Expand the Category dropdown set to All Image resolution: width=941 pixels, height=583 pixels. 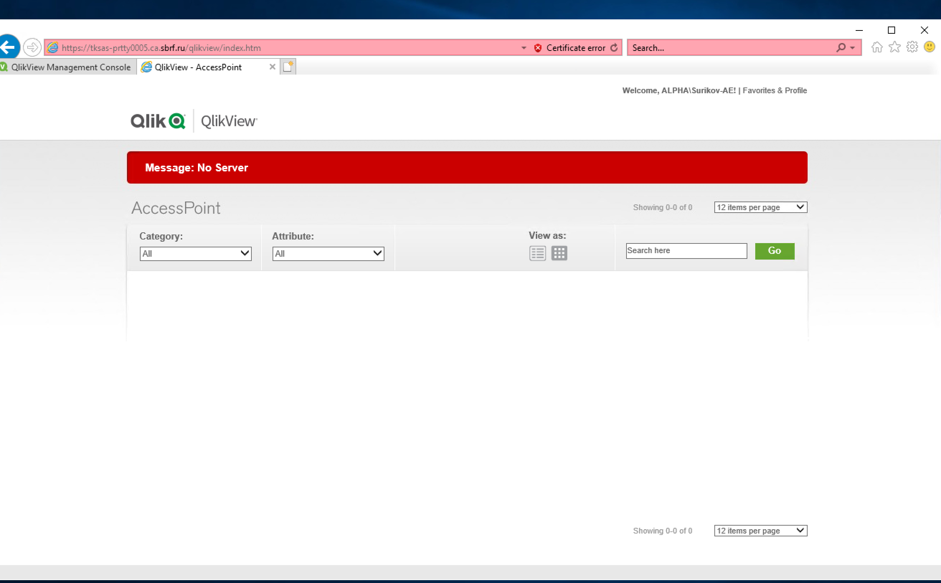pyautogui.click(x=195, y=254)
